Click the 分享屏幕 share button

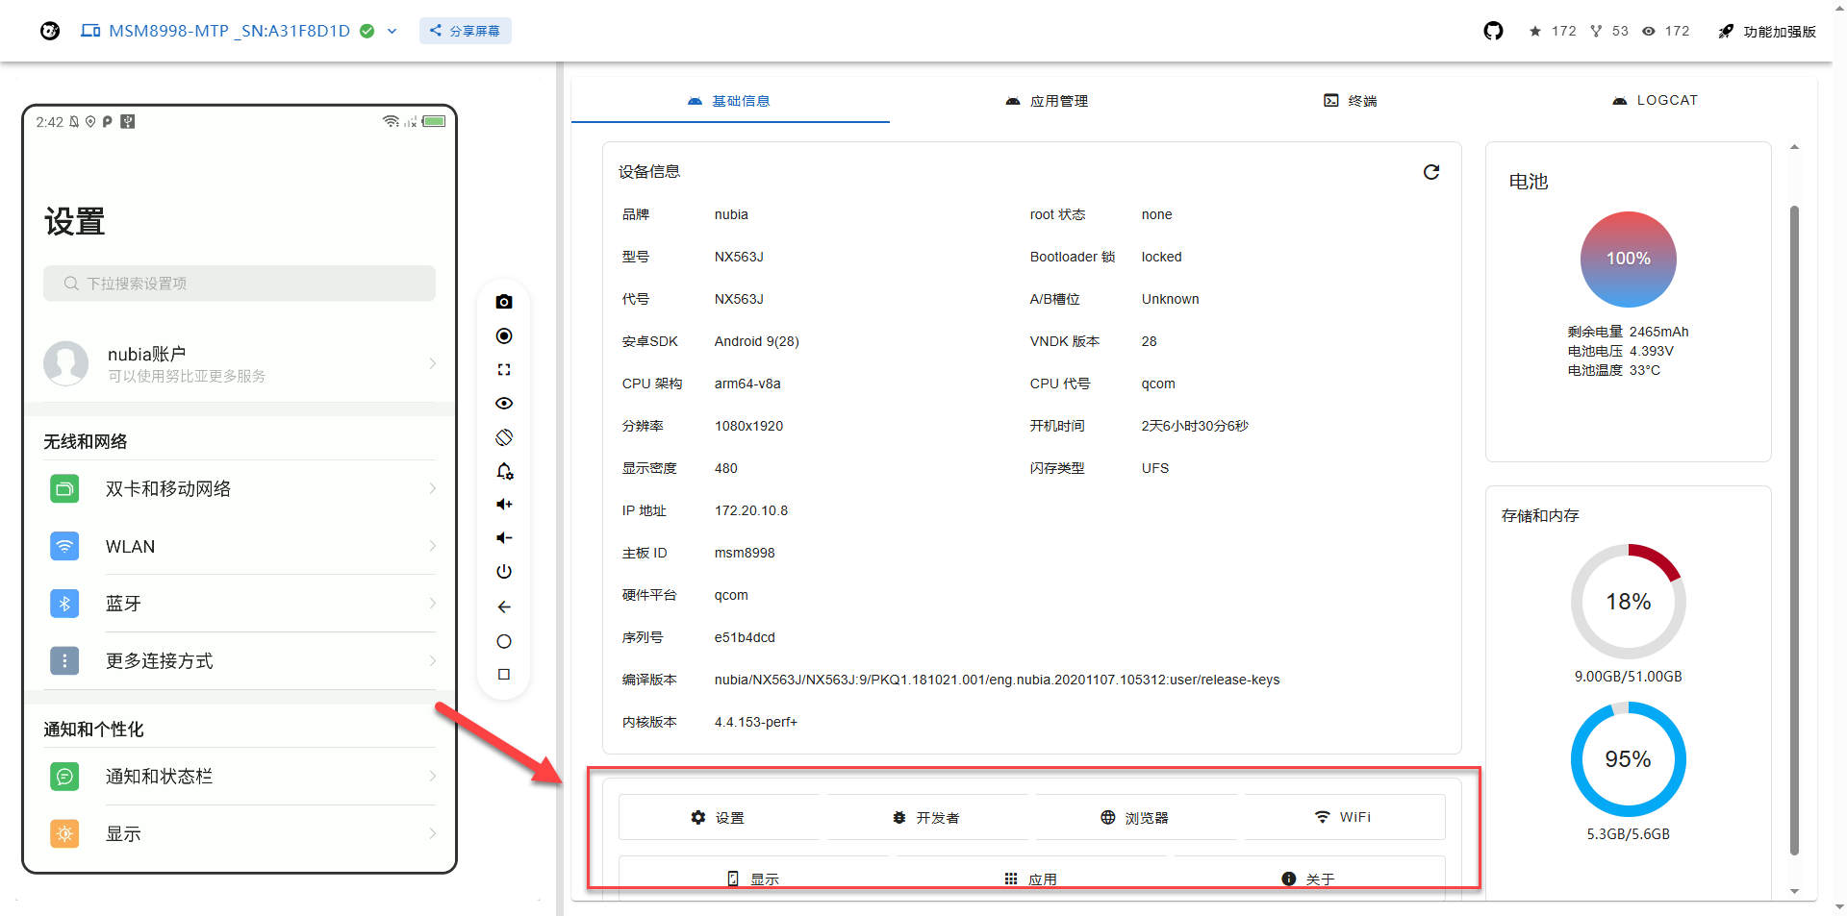(x=465, y=31)
